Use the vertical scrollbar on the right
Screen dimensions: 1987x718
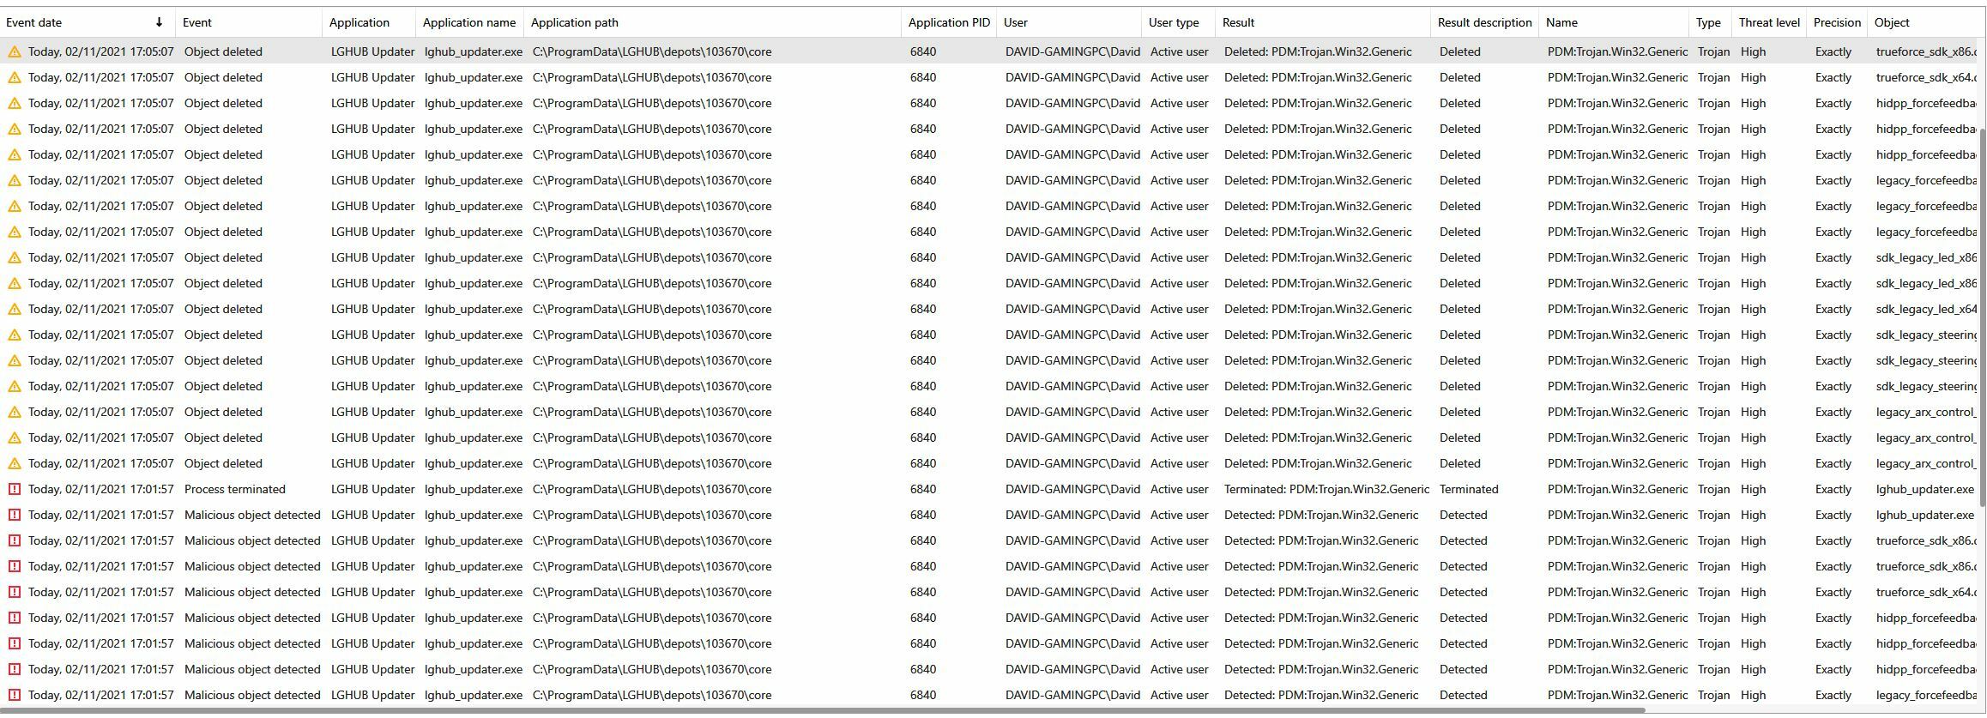pos(1983,316)
